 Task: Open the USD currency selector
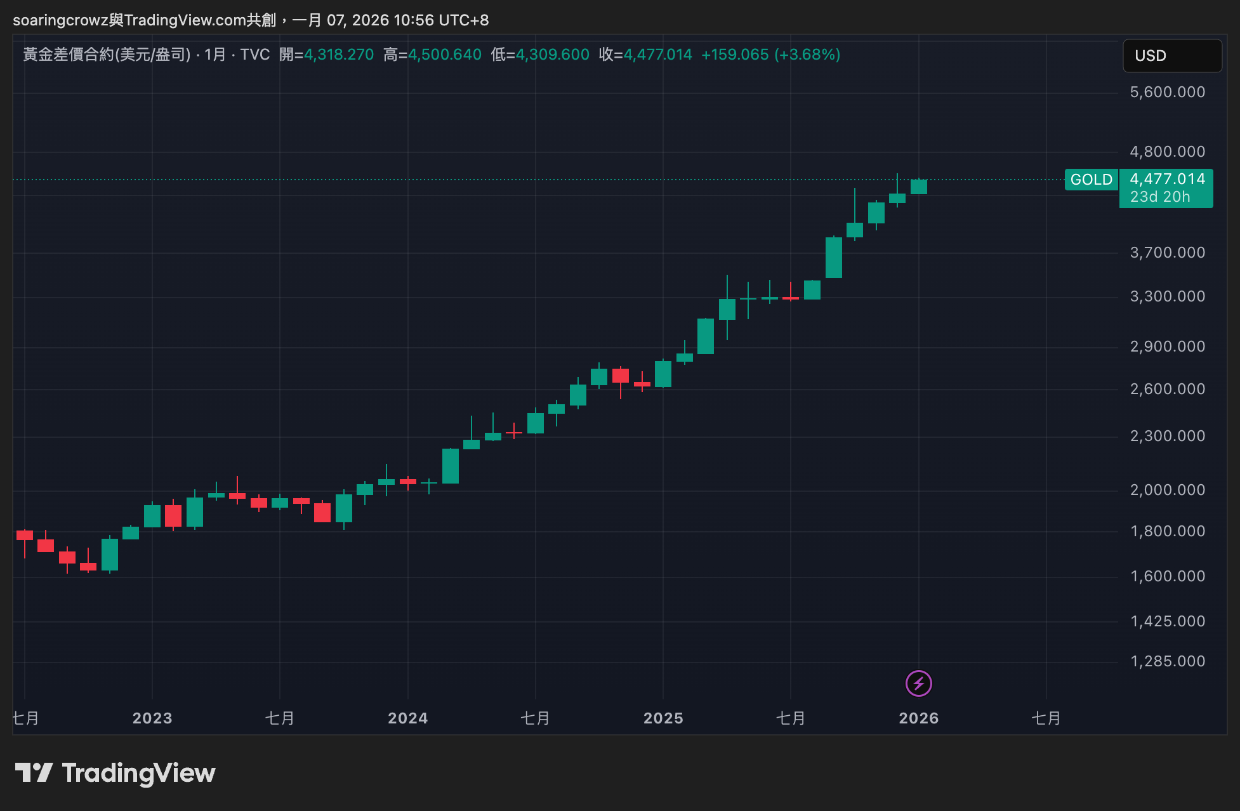pyautogui.click(x=1171, y=56)
